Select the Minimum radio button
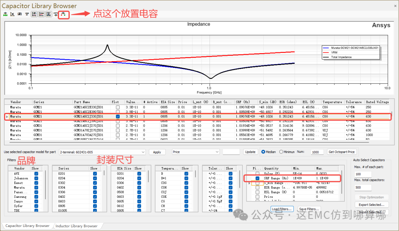Screen dimensions: 399x231 tap(281, 152)
